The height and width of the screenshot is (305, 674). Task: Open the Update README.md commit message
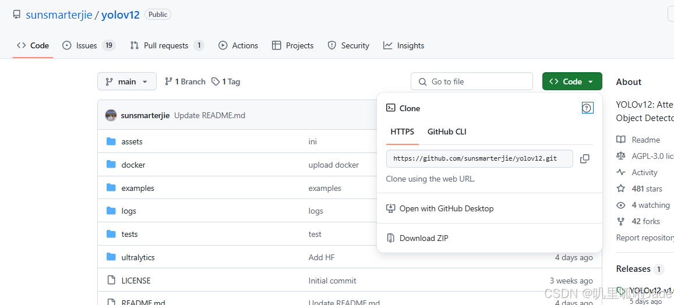(210, 116)
